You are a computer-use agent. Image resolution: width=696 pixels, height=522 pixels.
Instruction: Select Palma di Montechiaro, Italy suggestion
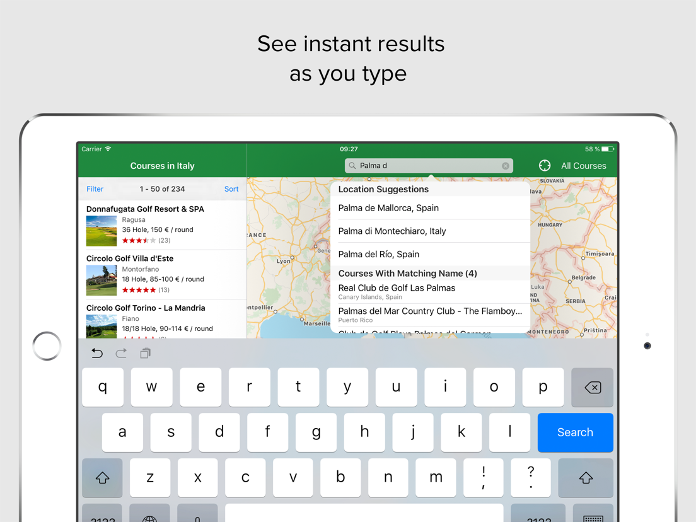tap(430, 231)
